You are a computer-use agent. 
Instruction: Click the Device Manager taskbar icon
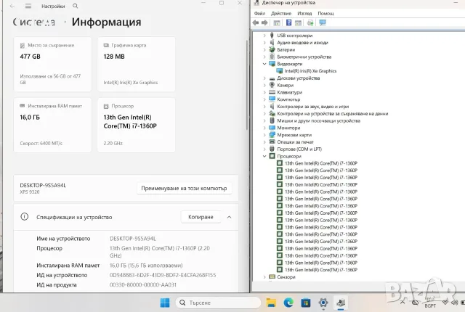tap(341, 303)
